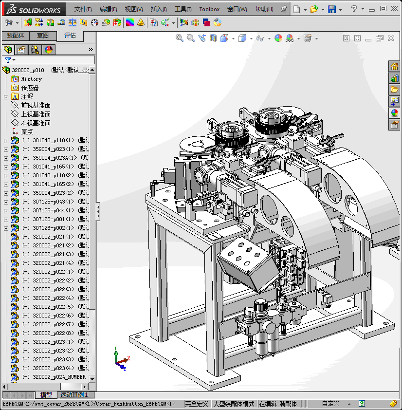
Task: Click the Save floppy disk icon
Action: (x=332, y=9)
